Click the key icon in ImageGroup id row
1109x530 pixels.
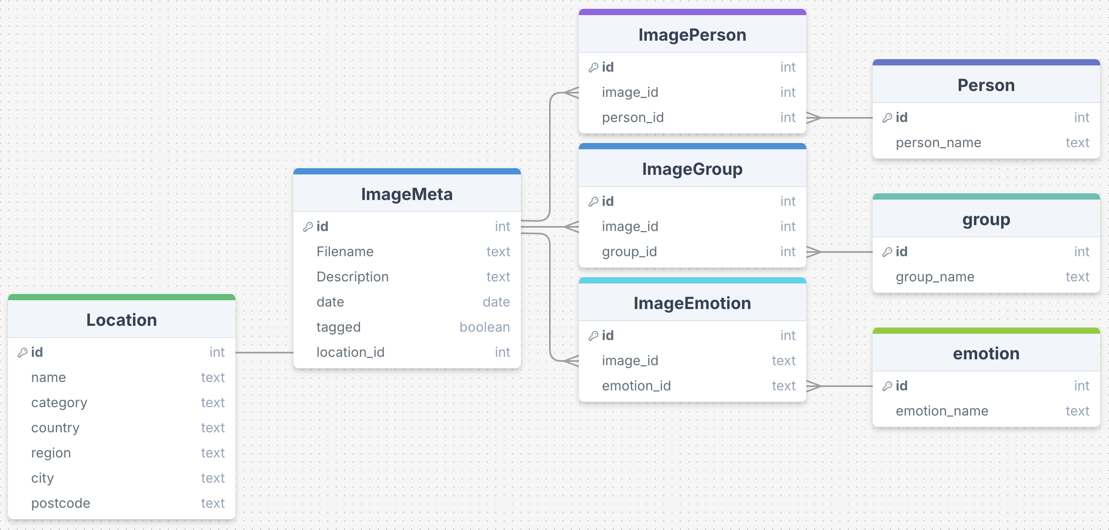593,202
